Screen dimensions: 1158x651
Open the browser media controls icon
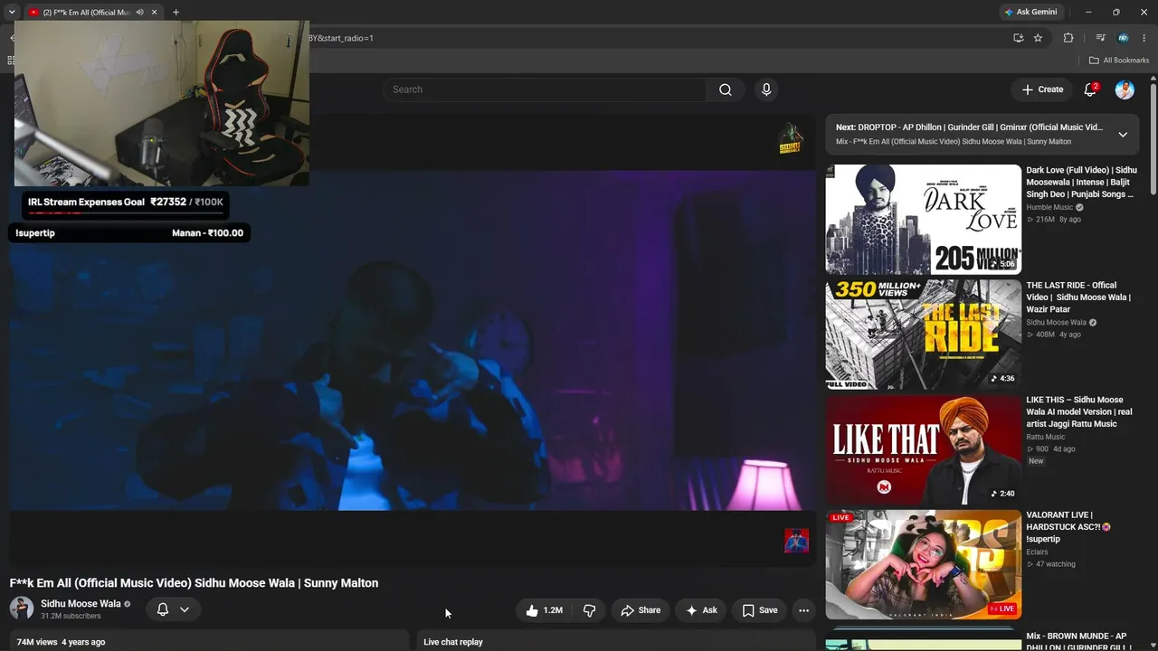pyautogui.click(x=1100, y=38)
